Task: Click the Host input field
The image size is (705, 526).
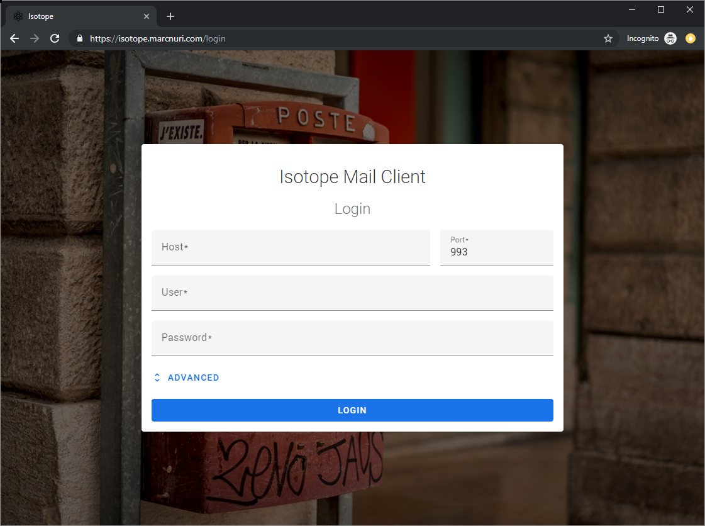Action: (291, 247)
